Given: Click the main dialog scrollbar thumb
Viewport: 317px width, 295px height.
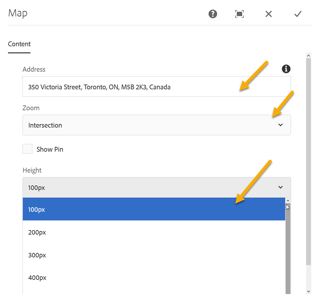Looking at the screenshot, I should click(x=309, y=161).
